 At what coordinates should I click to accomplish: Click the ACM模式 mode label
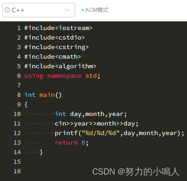(96, 10)
